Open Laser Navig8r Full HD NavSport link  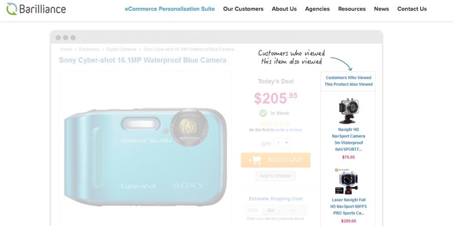click(x=349, y=206)
